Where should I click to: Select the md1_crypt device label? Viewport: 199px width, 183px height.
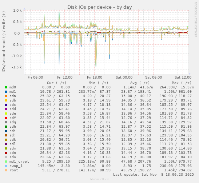[19, 162]
